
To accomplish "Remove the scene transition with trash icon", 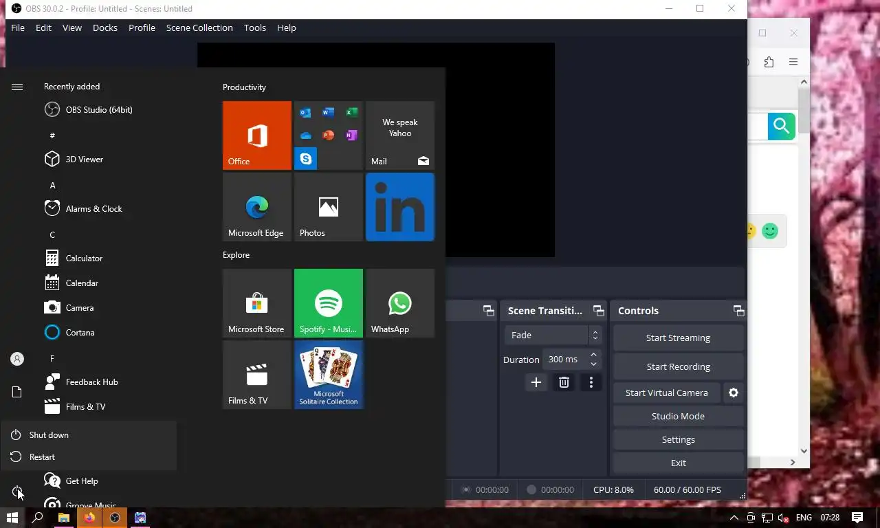I will pyautogui.click(x=564, y=382).
